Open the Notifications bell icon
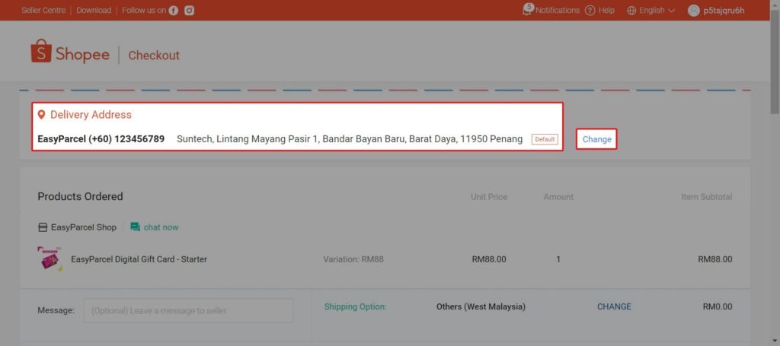Image resolution: width=780 pixels, height=346 pixels. [527, 10]
